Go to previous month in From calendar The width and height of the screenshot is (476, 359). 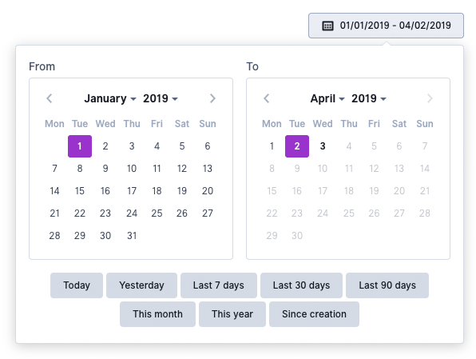pyautogui.click(x=50, y=98)
